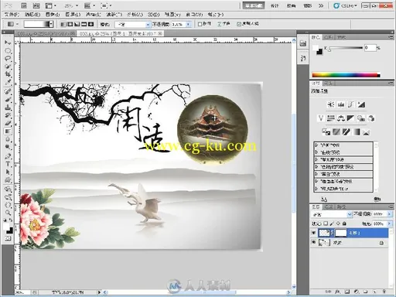This screenshot has width=396, height=297.
Task: Select the Elliptical Marquee tool
Action: 8,50
